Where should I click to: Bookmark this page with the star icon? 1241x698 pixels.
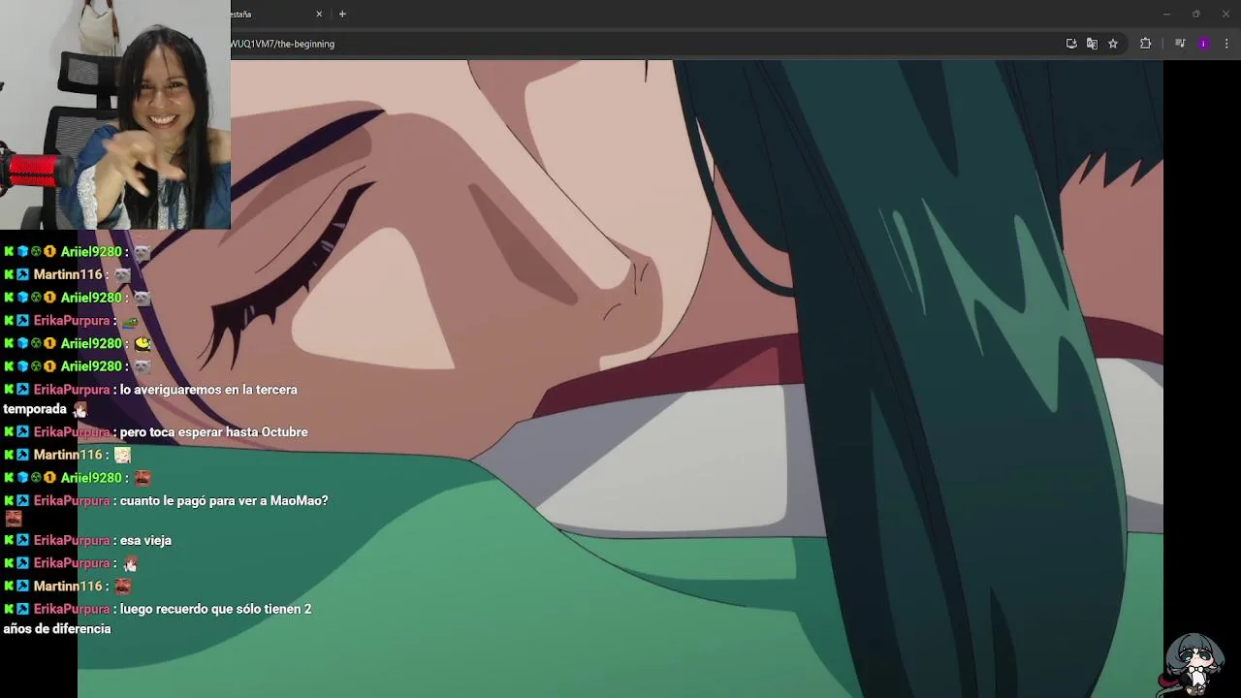[x=1113, y=44]
